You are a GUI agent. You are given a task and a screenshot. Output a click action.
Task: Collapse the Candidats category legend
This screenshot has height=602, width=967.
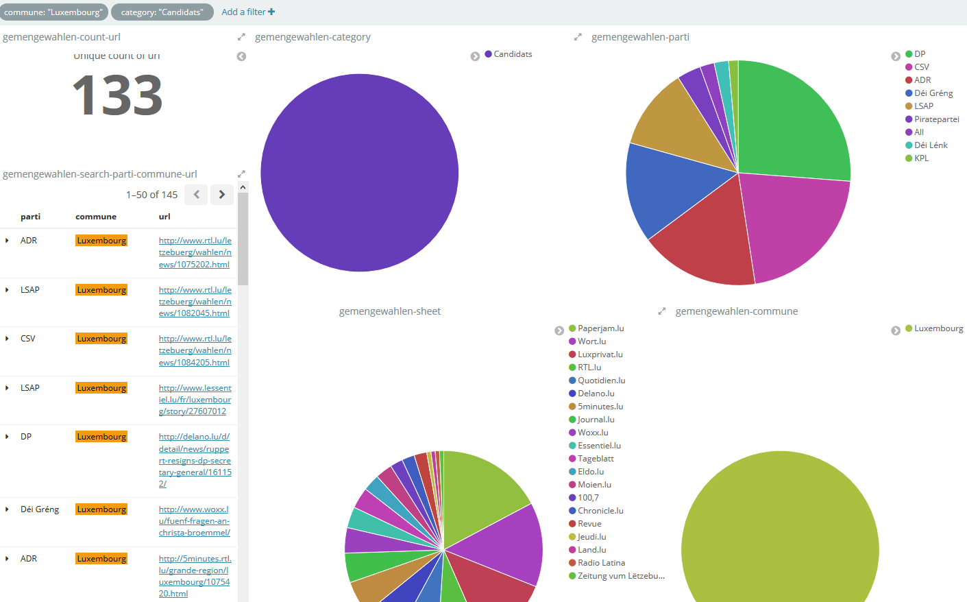coord(475,56)
